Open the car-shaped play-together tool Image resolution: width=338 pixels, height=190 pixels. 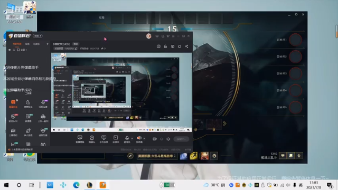(43, 118)
